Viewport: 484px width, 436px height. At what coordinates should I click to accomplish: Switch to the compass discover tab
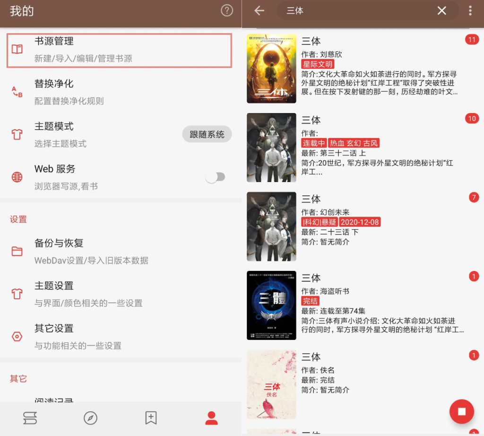[90, 418]
